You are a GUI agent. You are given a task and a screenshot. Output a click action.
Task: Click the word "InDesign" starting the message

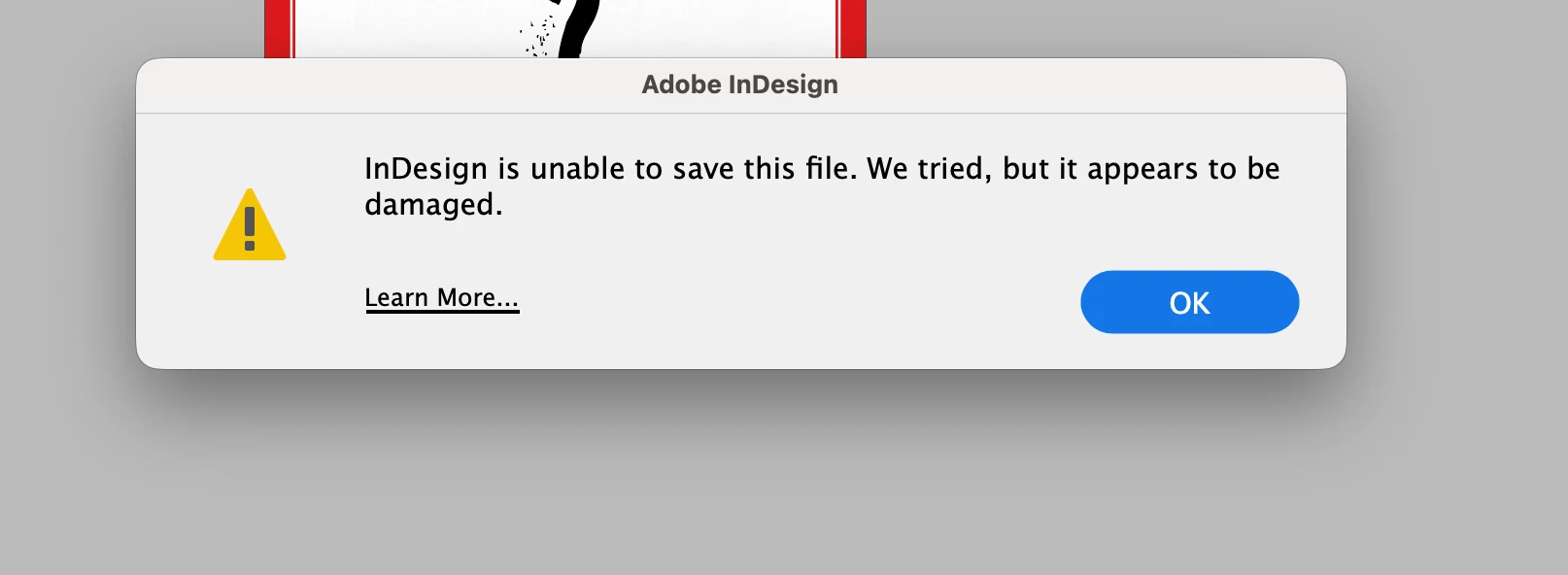[x=426, y=169]
